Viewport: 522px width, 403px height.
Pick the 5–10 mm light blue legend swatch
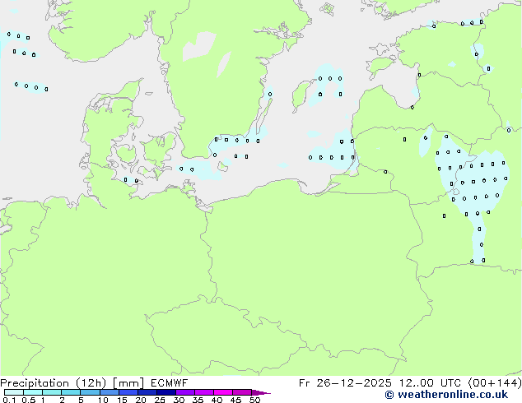coord(90,392)
